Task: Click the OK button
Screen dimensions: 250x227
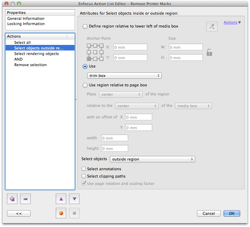Action: 232,213
